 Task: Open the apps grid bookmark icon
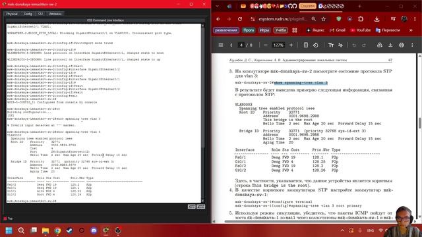click(x=295, y=30)
